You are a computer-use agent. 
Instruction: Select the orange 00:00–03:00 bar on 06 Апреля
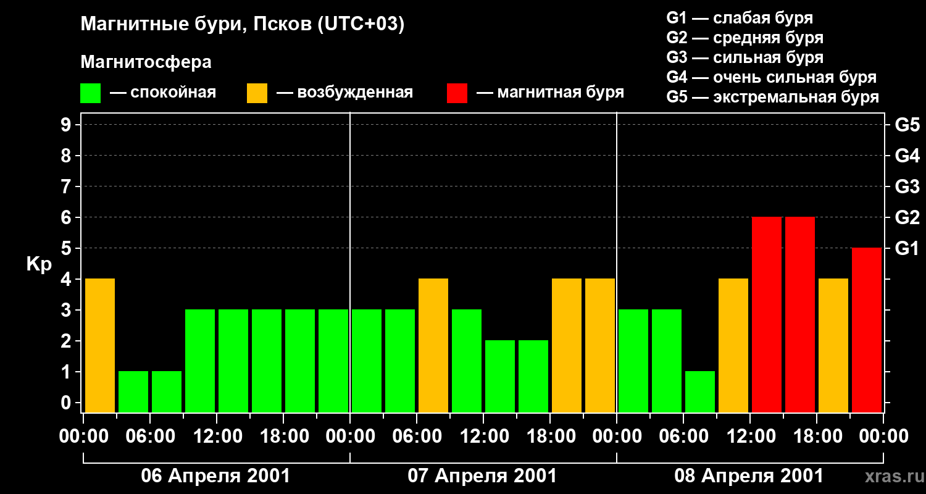[100, 345]
